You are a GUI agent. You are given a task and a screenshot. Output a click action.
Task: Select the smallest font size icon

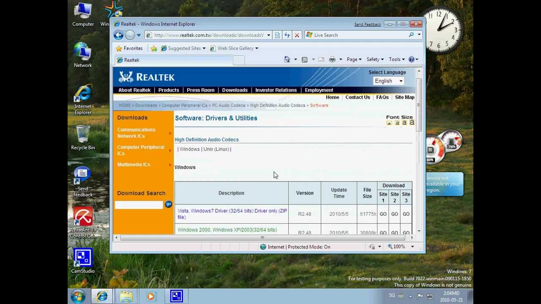(x=389, y=123)
